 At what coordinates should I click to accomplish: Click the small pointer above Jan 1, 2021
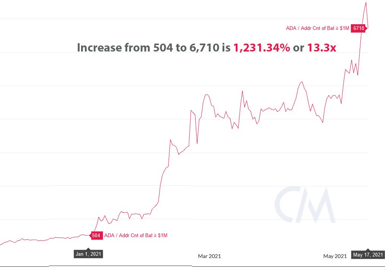click(88, 249)
